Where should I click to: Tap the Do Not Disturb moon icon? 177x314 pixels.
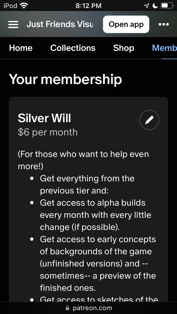point(155,6)
